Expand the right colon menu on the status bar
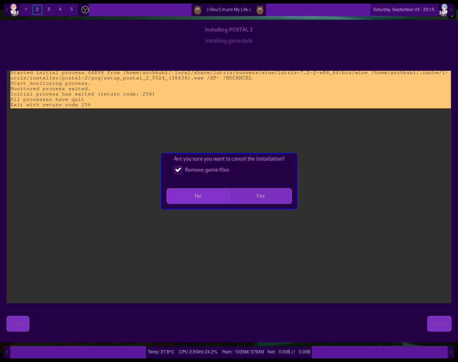Screen dimensions: 458x362 click(x=451, y=352)
